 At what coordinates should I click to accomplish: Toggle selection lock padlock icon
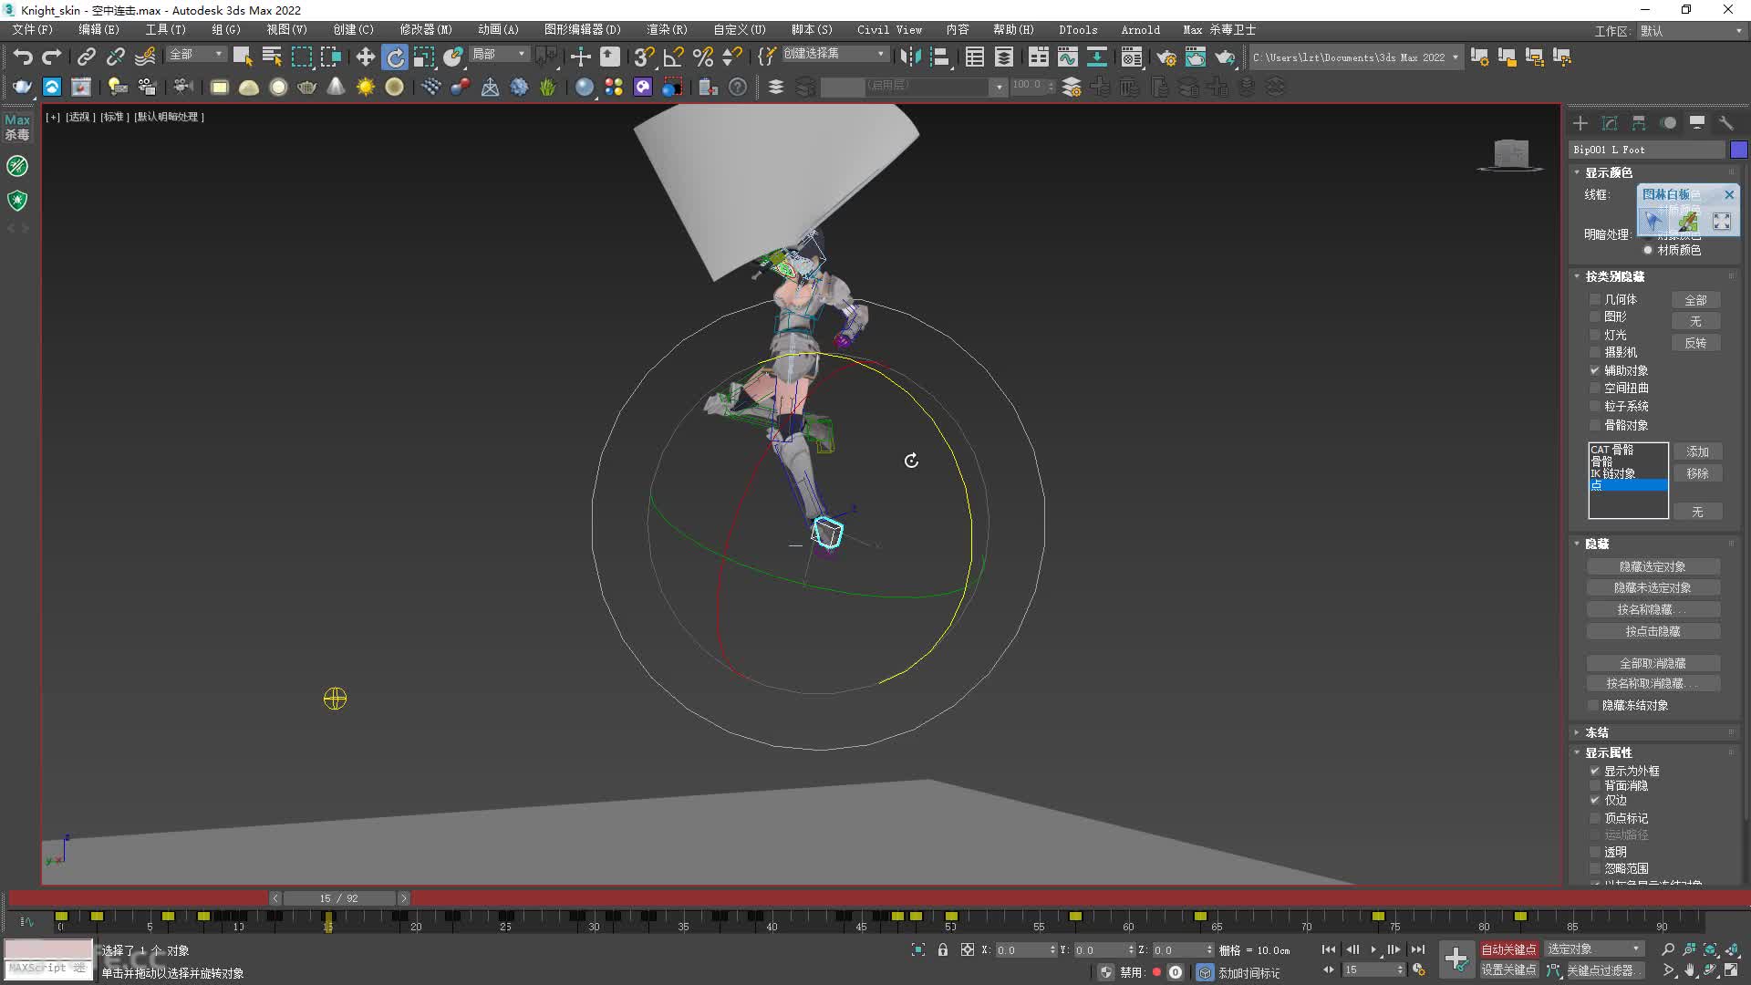pyautogui.click(x=943, y=949)
